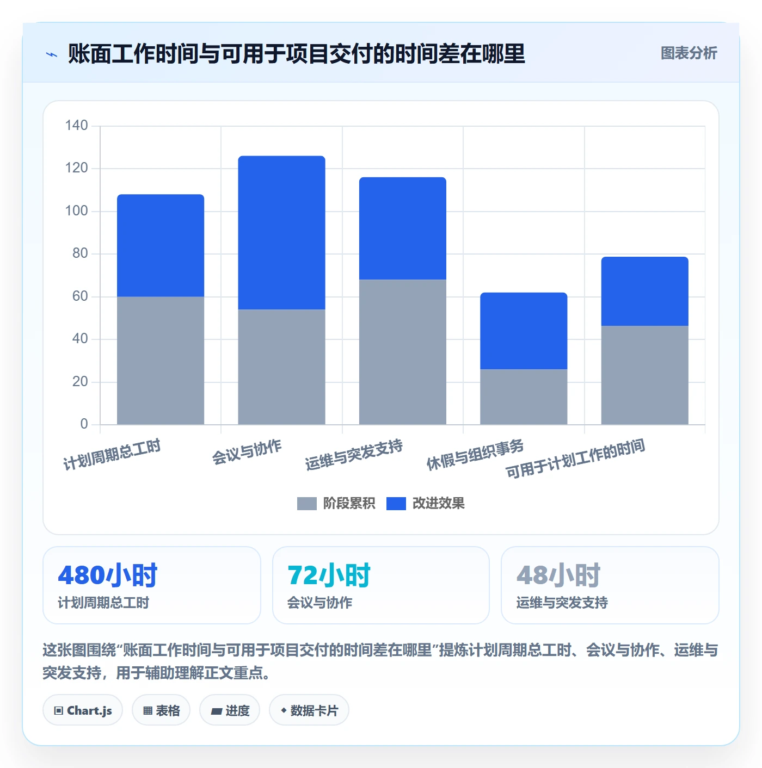Click the blue bar segment for 计划周期总工时

click(161, 245)
